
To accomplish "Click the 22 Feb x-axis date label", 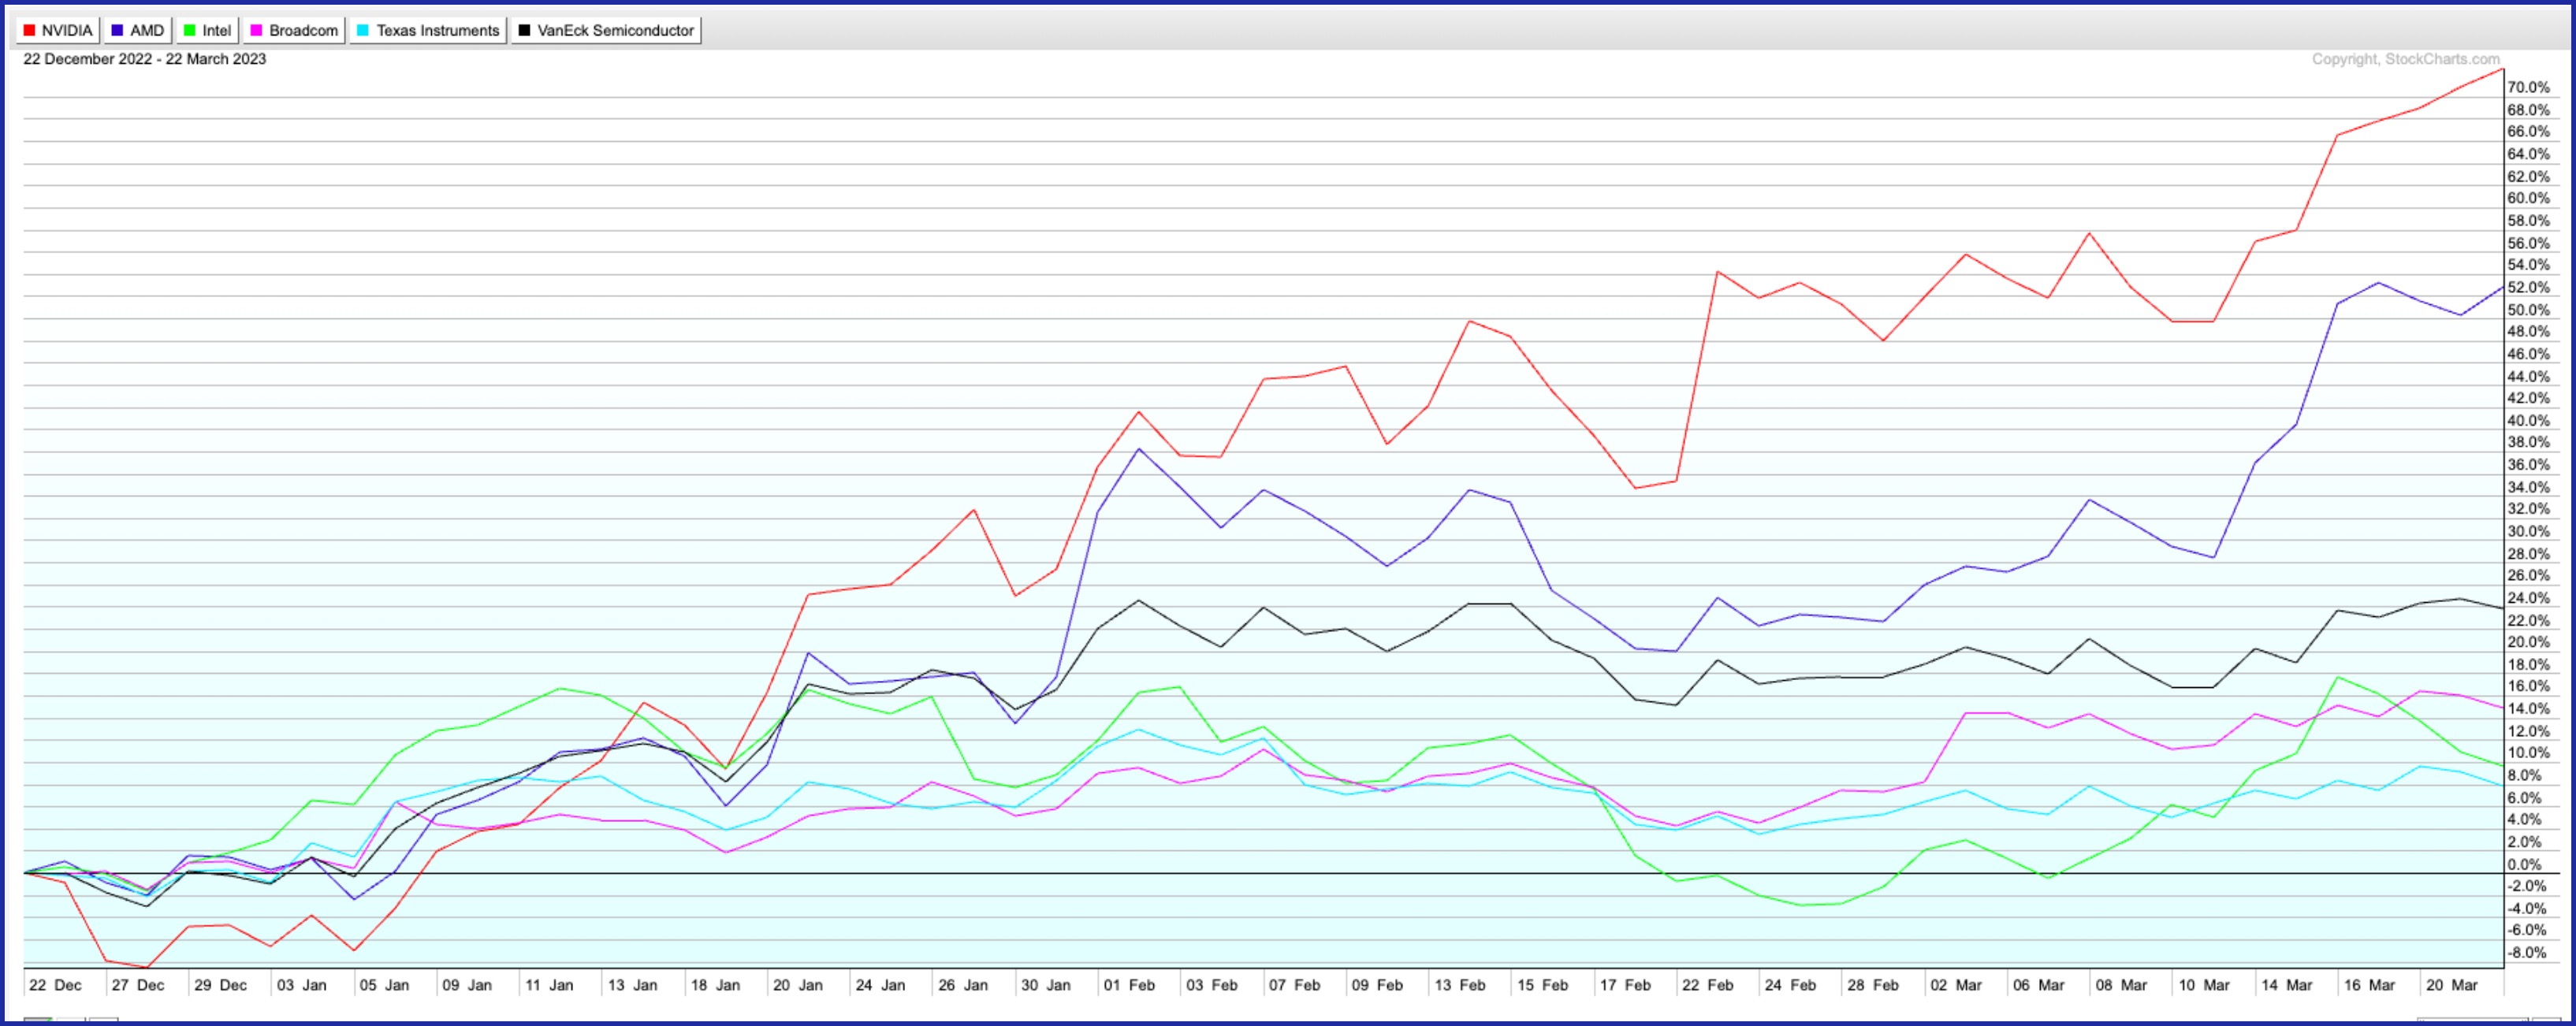I will [1708, 985].
